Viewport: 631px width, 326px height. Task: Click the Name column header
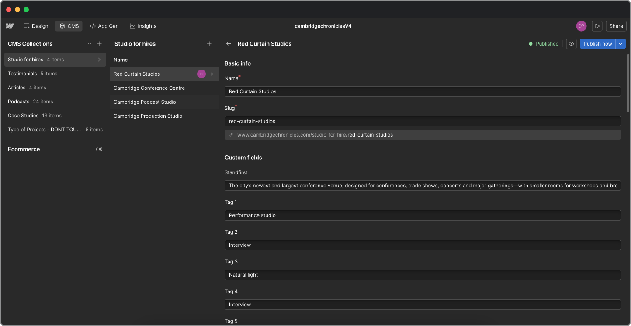click(121, 60)
